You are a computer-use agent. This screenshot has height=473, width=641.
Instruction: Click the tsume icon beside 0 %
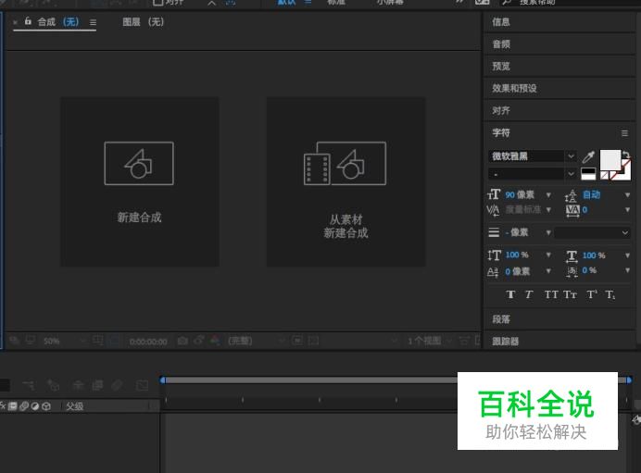click(x=572, y=271)
